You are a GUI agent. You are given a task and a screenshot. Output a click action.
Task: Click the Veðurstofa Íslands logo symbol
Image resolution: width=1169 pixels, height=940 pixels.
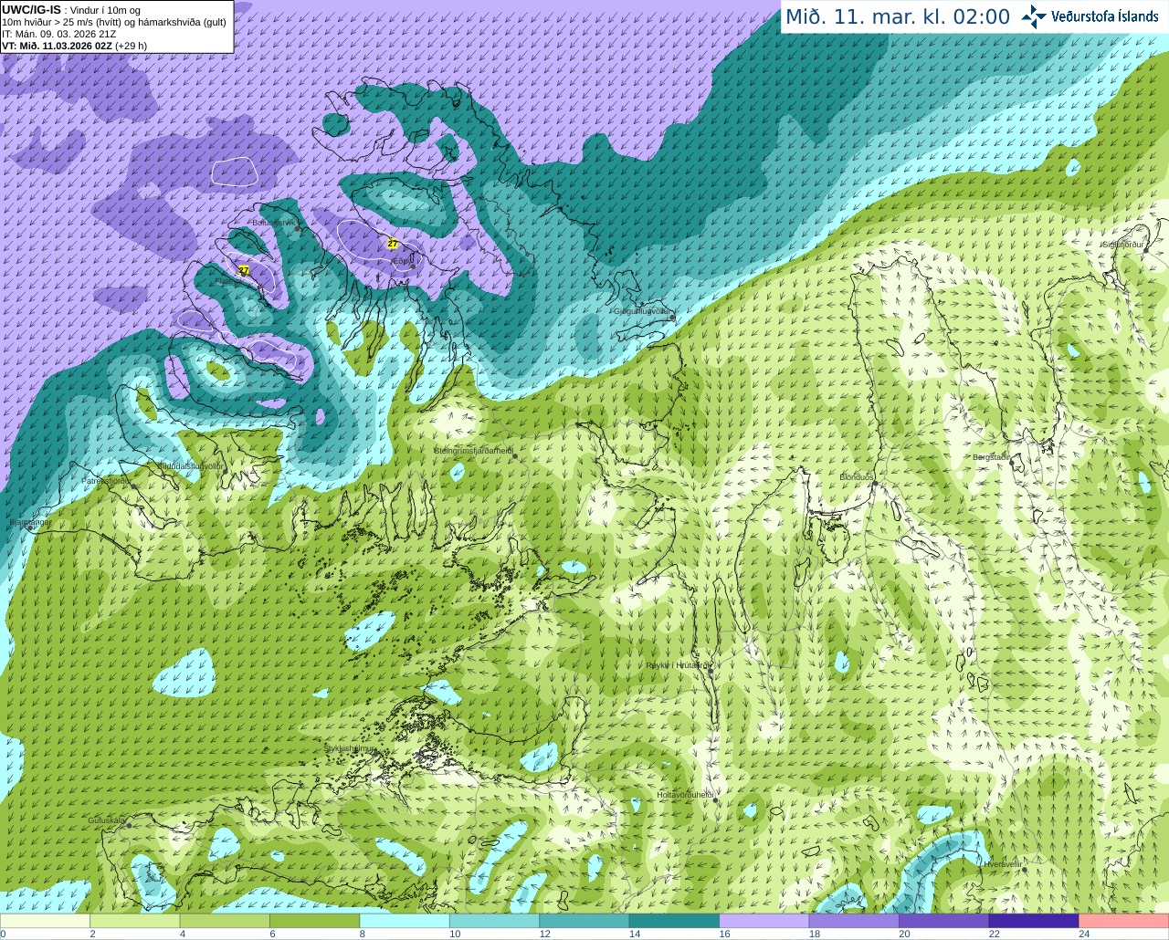[1034, 16]
